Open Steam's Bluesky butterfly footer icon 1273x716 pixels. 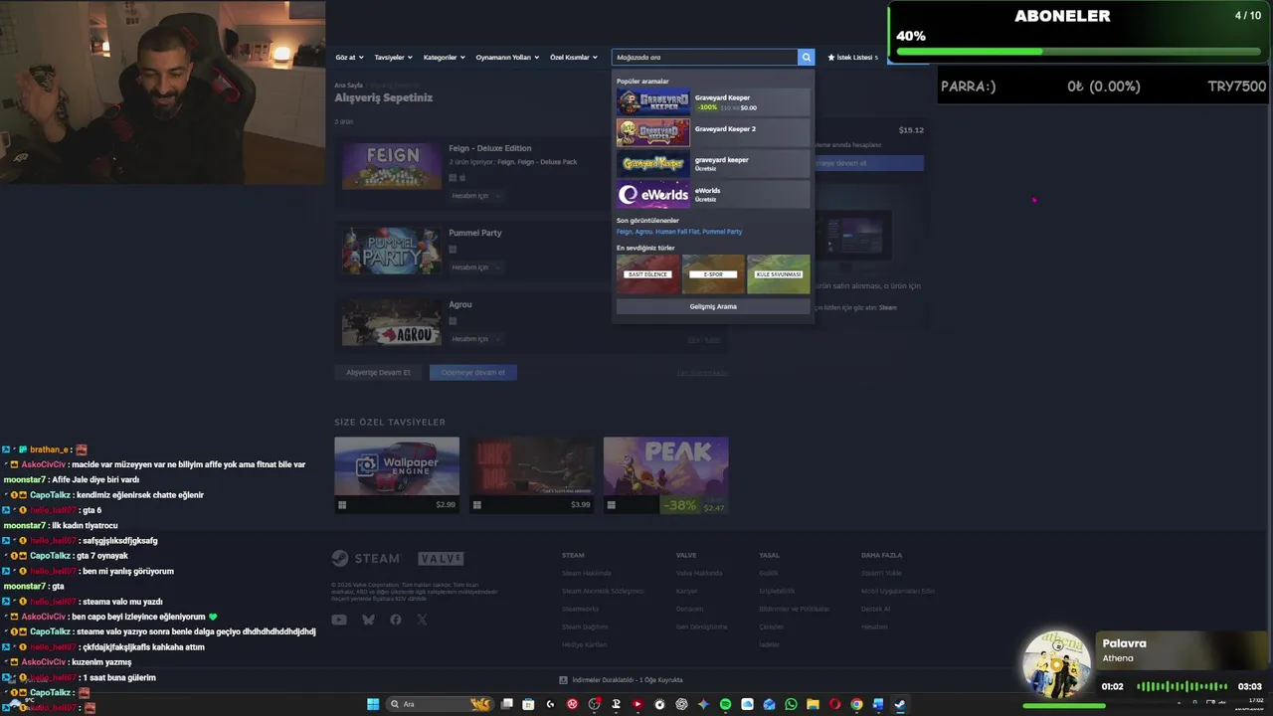tap(368, 620)
